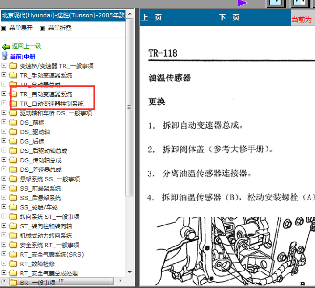Expand TR_手动变速器系统 node
This screenshot has width=315, height=288.
pos(4,74)
